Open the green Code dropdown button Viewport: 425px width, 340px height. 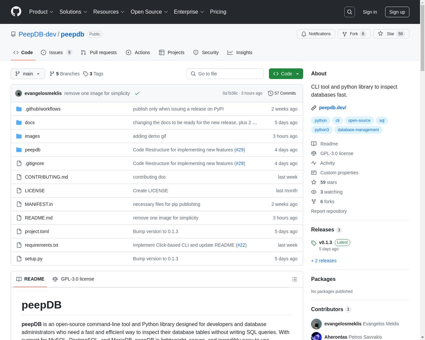(286, 74)
